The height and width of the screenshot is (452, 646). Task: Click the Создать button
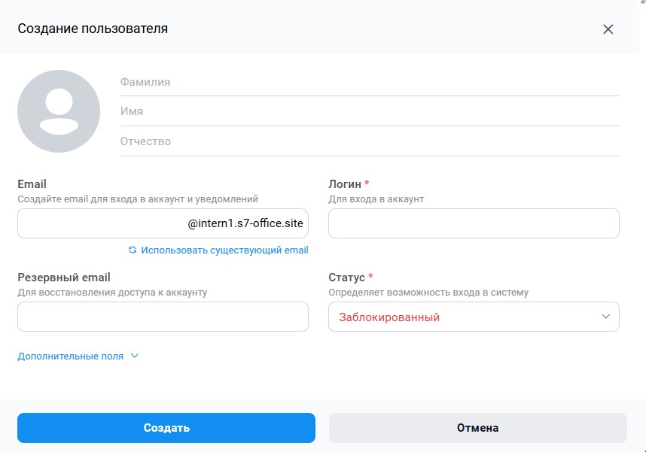coord(166,428)
